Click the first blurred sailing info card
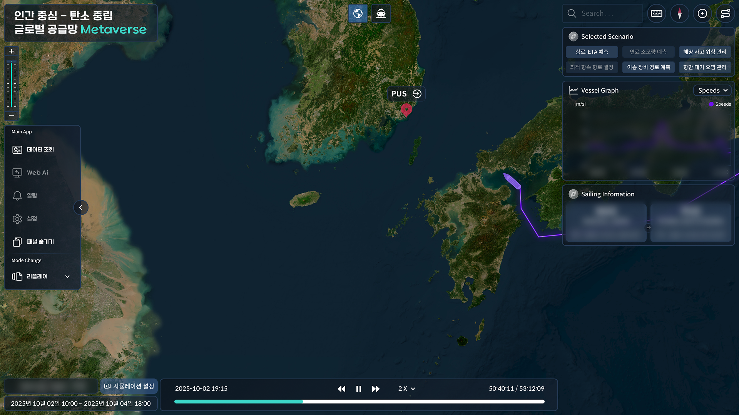 click(606, 223)
